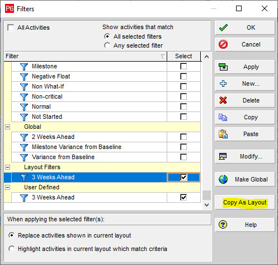278x265 pixels.
Task: Tick the Non-critical filter checkbox
Action: tap(183, 96)
